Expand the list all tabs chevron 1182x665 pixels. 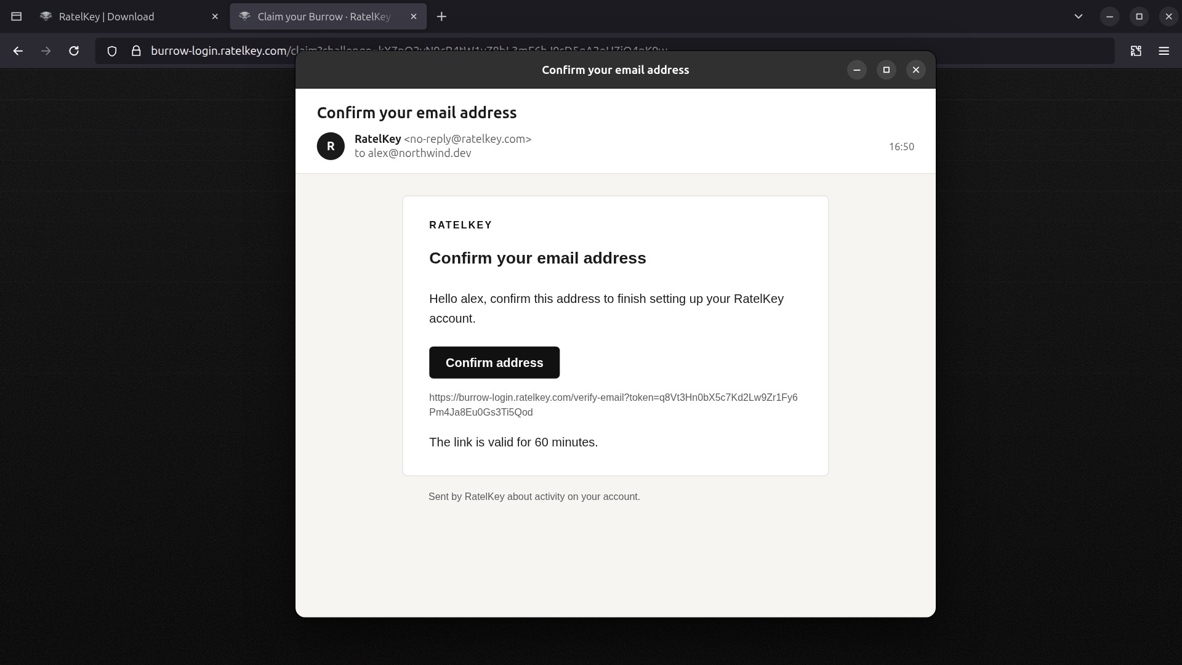(1079, 17)
